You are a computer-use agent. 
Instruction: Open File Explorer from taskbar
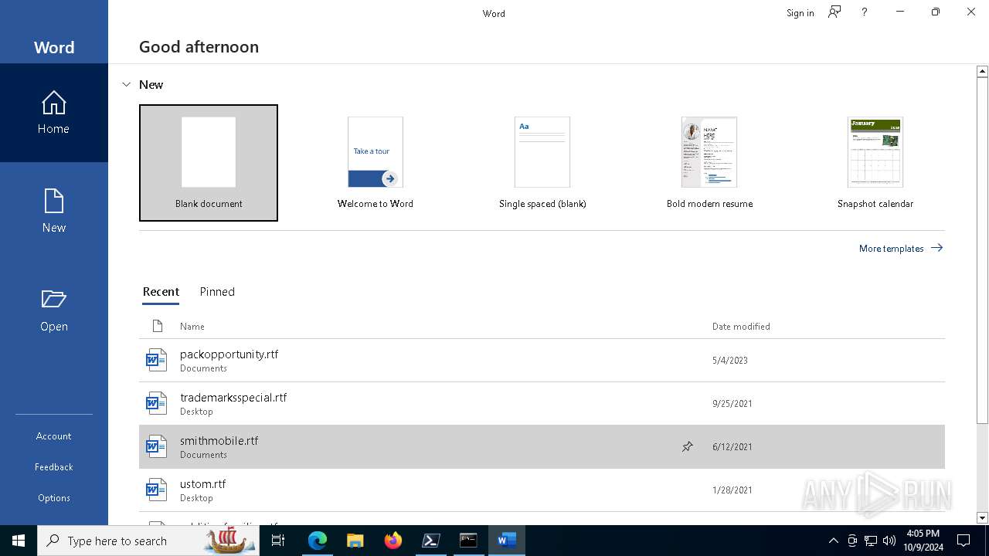355,541
